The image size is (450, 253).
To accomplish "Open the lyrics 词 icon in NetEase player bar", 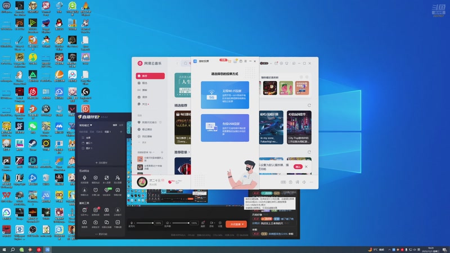I will [298, 182].
